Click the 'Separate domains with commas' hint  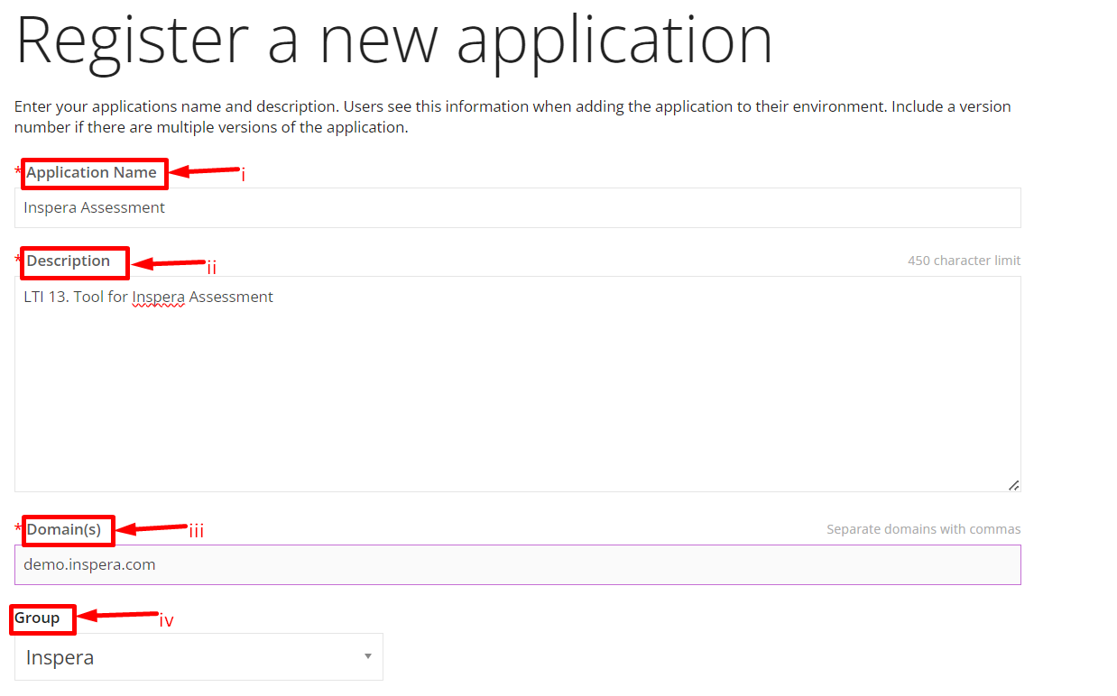[923, 529]
